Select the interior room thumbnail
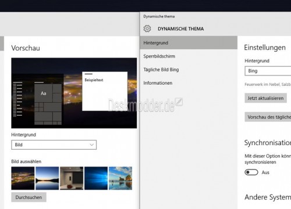Screen dimensions: 291x209 pyautogui.click(x=72, y=178)
